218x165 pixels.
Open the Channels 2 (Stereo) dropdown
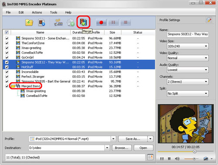[188, 82]
